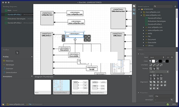The image size is (179, 107).
Task: Select the rectilinear line style icon
Action: (151, 65)
